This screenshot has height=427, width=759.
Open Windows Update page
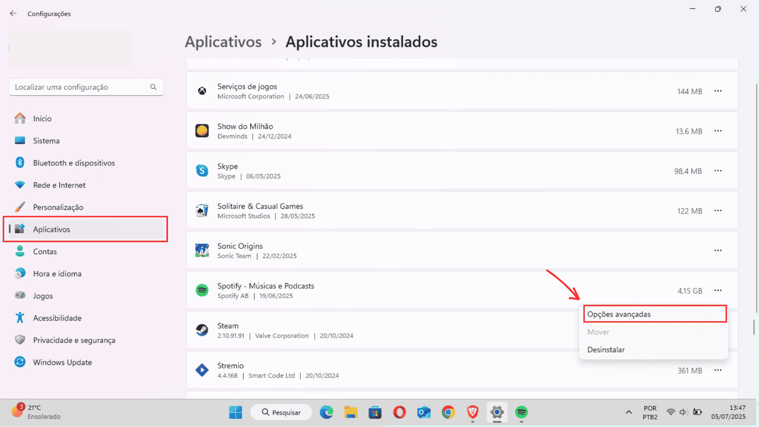click(x=86, y=362)
